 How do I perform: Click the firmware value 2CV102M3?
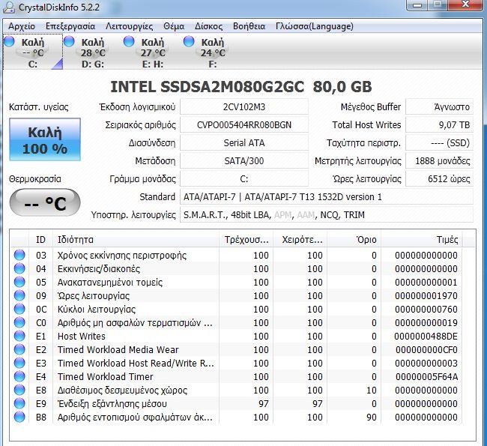coord(244,107)
